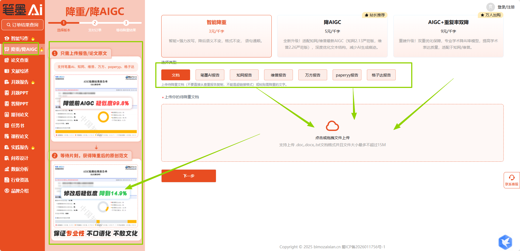Choose the 文档 type tab
The width and height of the screenshot is (520, 251).
tap(176, 75)
